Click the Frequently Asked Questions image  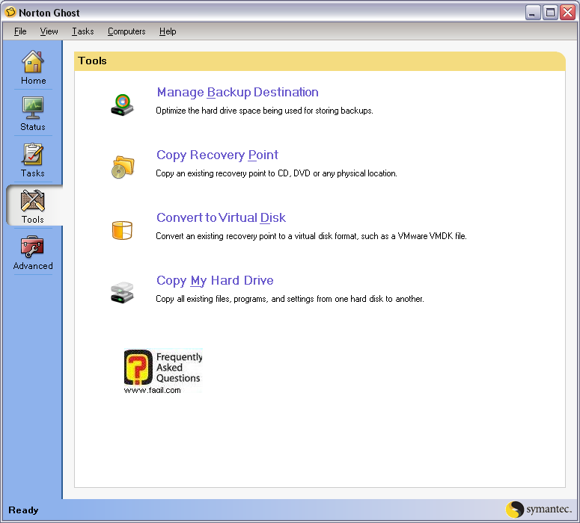(163, 371)
